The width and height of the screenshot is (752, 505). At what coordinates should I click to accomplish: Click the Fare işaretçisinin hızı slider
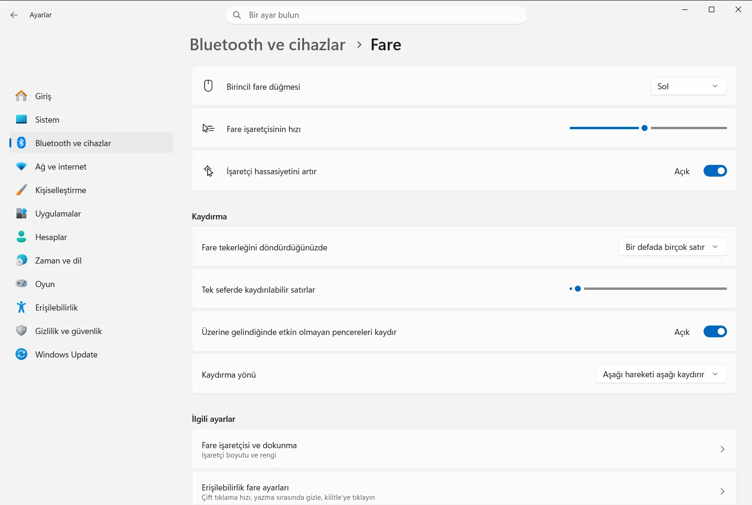click(648, 128)
